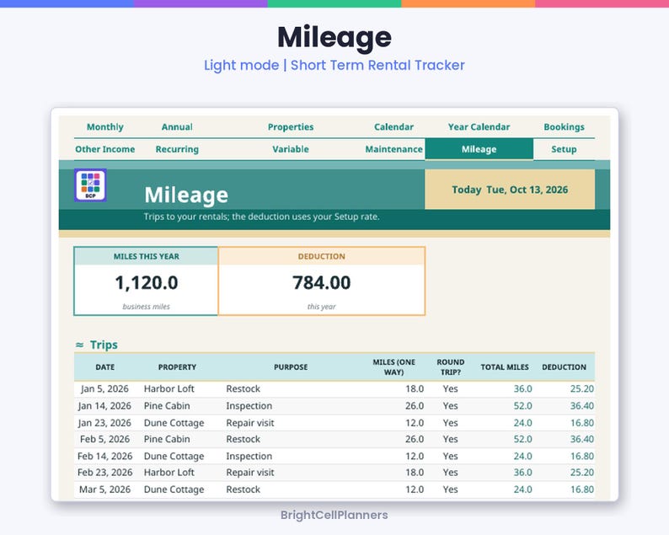The height and width of the screenshot is (535, 669).
Task: Click the ROUND TRIP? column header
Action: click(x=450, y=366)
